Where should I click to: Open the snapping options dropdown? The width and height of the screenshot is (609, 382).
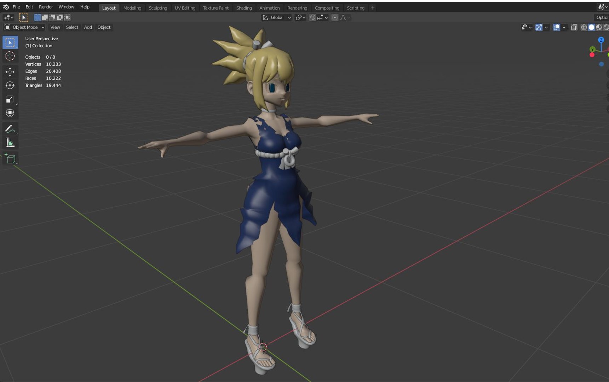point(323,18)
